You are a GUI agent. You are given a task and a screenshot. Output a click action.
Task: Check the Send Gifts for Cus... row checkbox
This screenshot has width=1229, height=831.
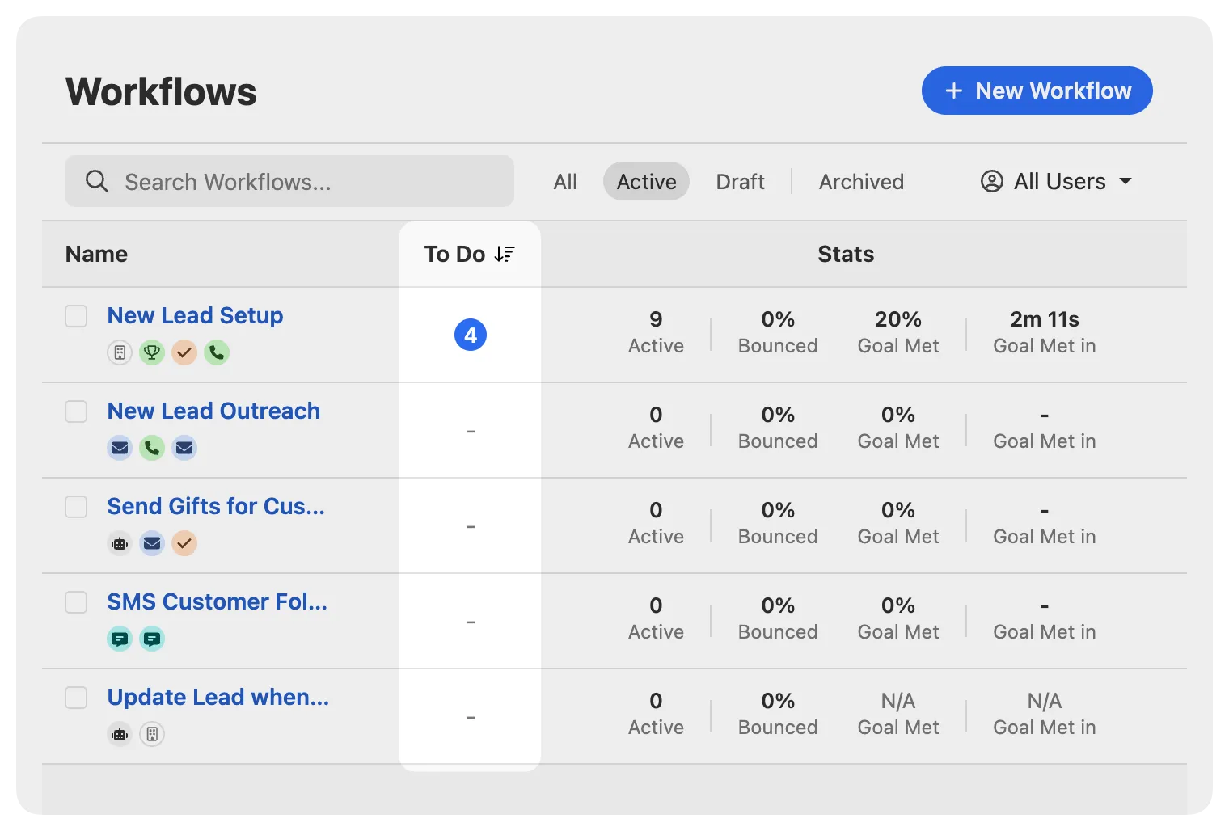(76, 507)
